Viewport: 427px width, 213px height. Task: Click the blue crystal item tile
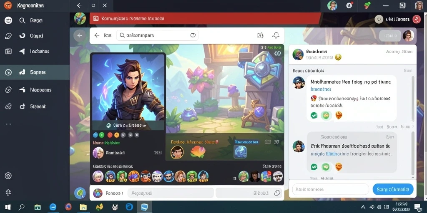(240, 152)
